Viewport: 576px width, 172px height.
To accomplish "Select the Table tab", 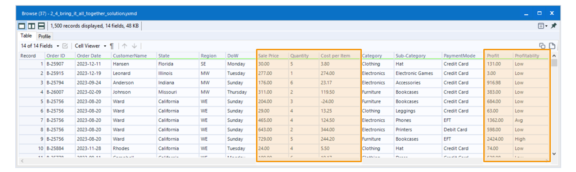I will (x=27, y=36).
